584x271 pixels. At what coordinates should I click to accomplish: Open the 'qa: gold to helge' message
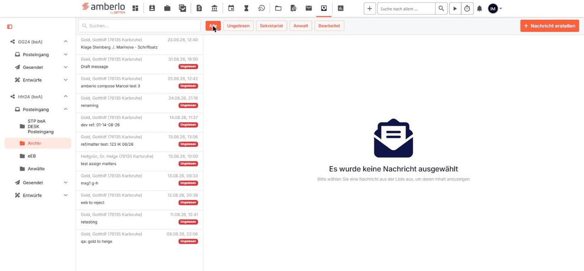pyautogui.click(x=139, y=239)
